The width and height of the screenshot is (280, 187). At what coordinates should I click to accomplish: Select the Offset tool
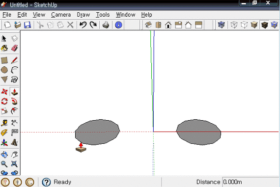[x=14, y=111]
